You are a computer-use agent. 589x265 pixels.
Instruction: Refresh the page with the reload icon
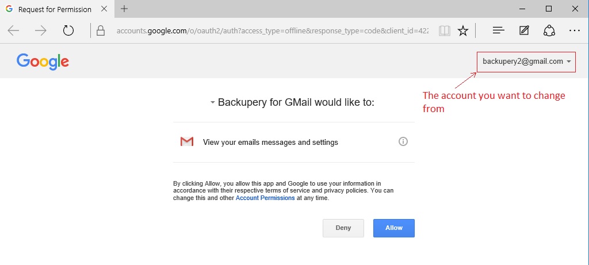pos(68,30)
